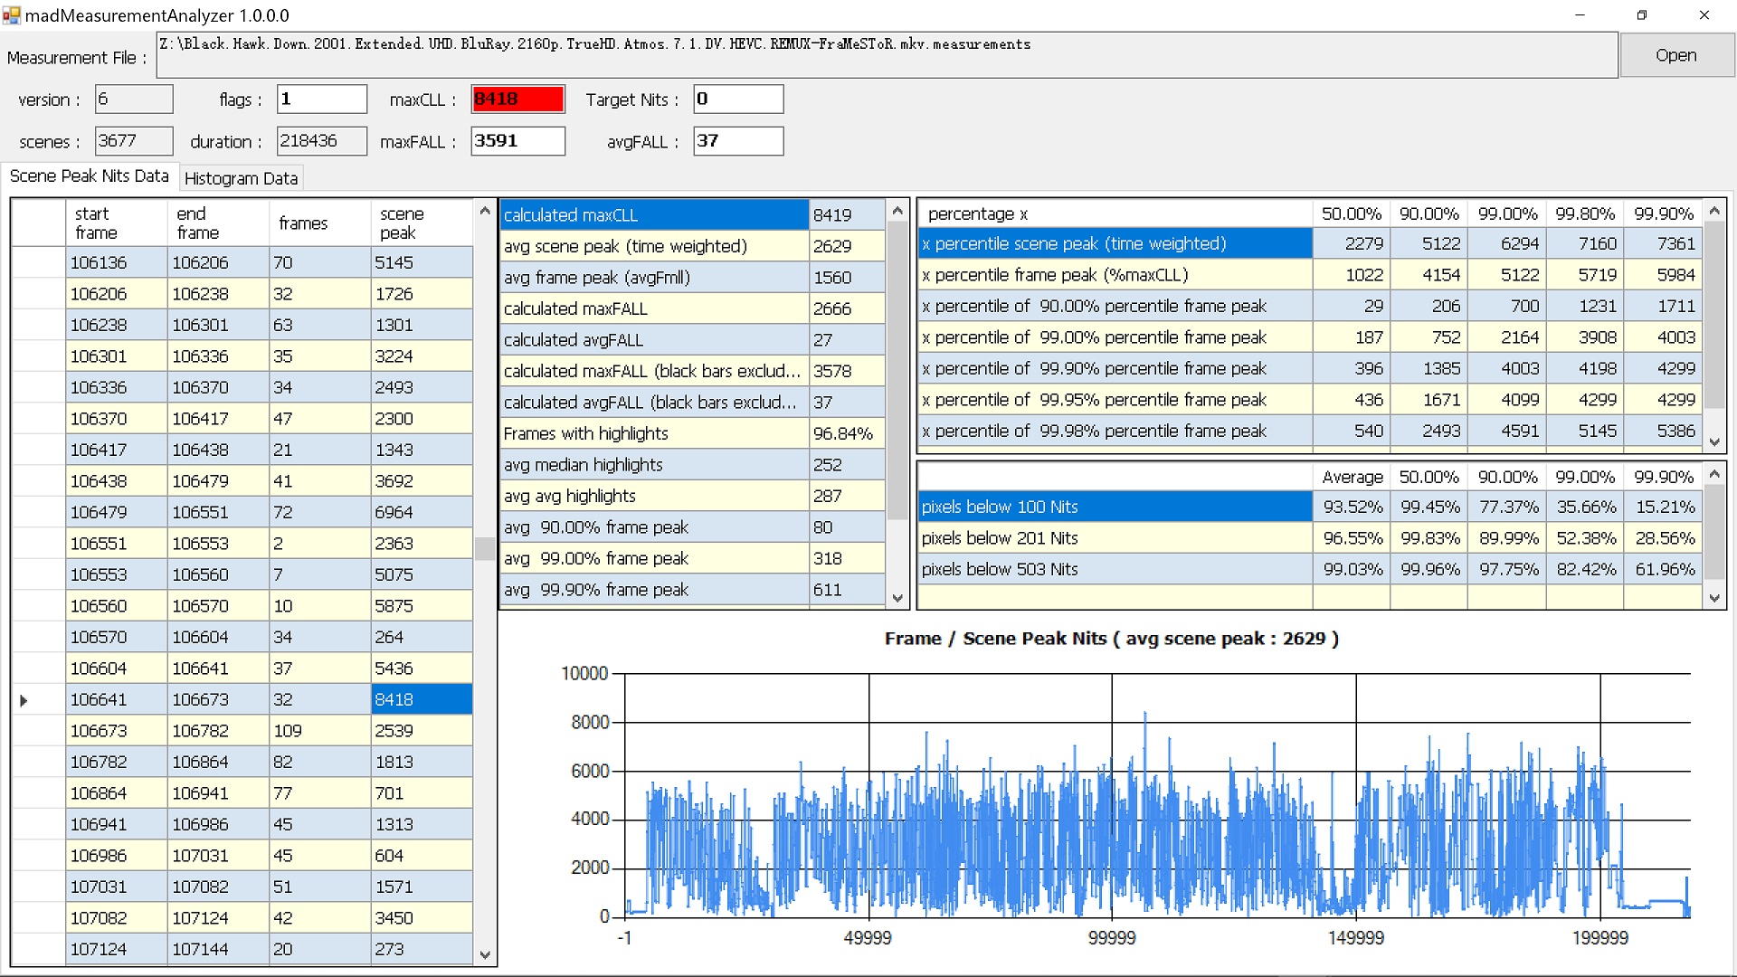The width and height of the screenshot is (1737, 977).
Task: Click 'calculated avgFALL' row label
Action: (x=654, y=340)
